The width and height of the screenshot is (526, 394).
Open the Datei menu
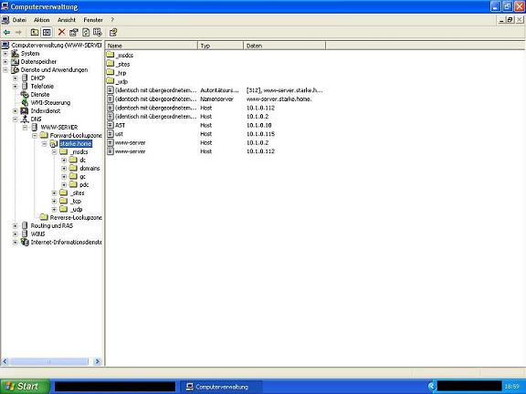pyautogui.click(x=19, y=20)
